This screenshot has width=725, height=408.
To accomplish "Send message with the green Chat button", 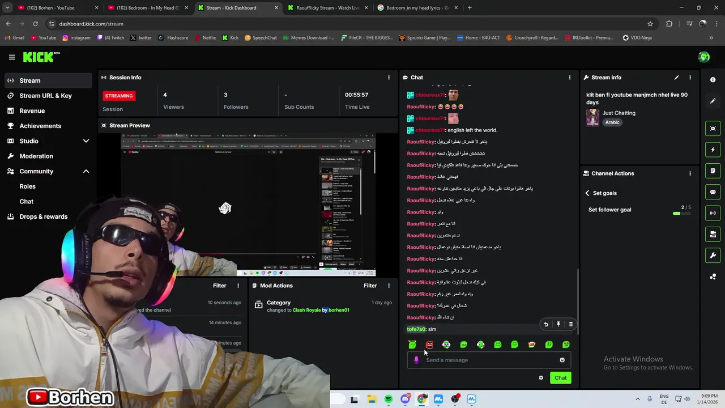I will click(x=560, y=378).
